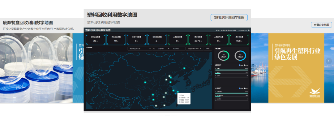Click the 引航再生塑料行业绿色发展 yellow banner text
This screenshot has height=125, width=334.
[x=298, y=54]
